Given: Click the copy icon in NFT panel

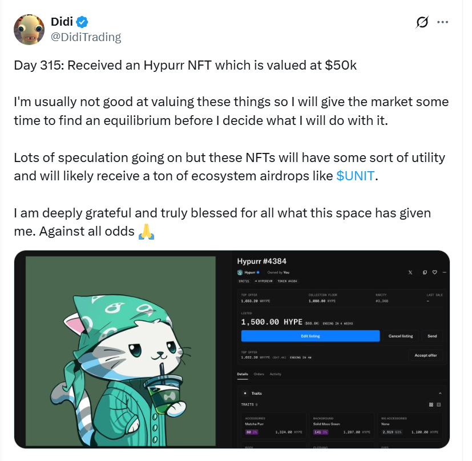Looking at the screenshot, I should (x=425, y=273).
